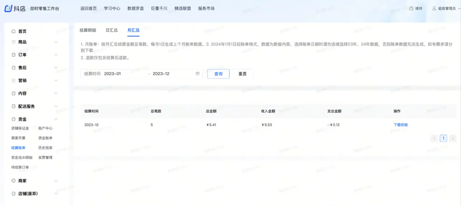
Task: Click the 2023-12 settlement row cell
Action: point(91,125)
